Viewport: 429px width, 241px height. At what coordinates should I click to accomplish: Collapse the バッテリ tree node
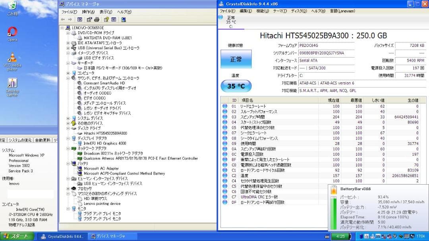[x=68, y=163]
